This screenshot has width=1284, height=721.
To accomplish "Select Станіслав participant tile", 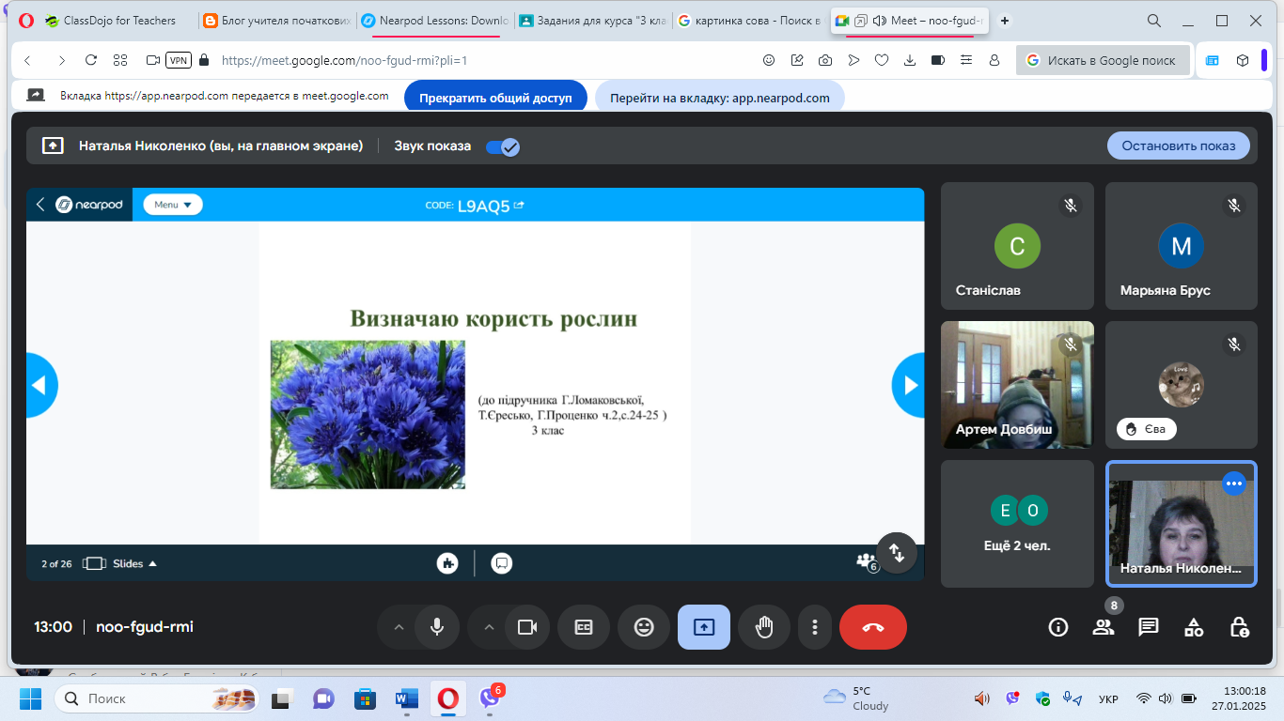I will pyautogui.click(x=1017, y=246).
